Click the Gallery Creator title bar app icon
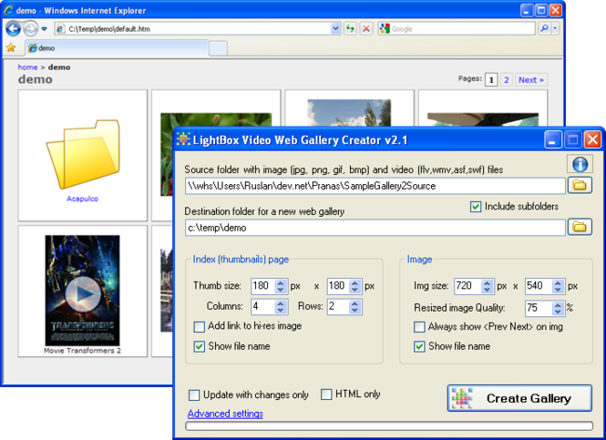Image resolution: width=606 pixels, height=440 pixels. [183, 139]
